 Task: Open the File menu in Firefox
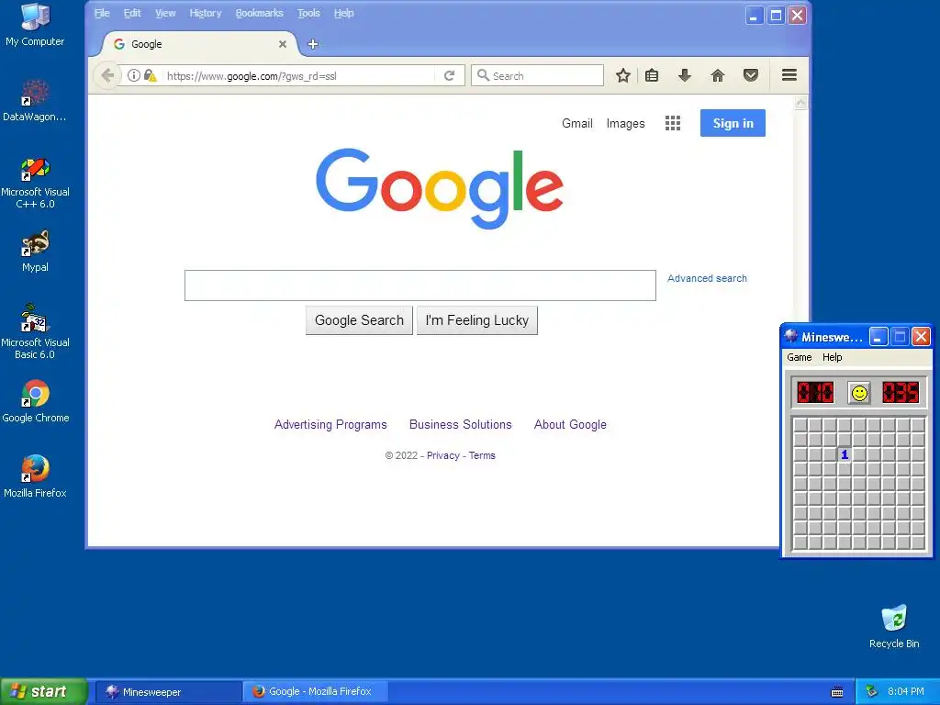102,13
